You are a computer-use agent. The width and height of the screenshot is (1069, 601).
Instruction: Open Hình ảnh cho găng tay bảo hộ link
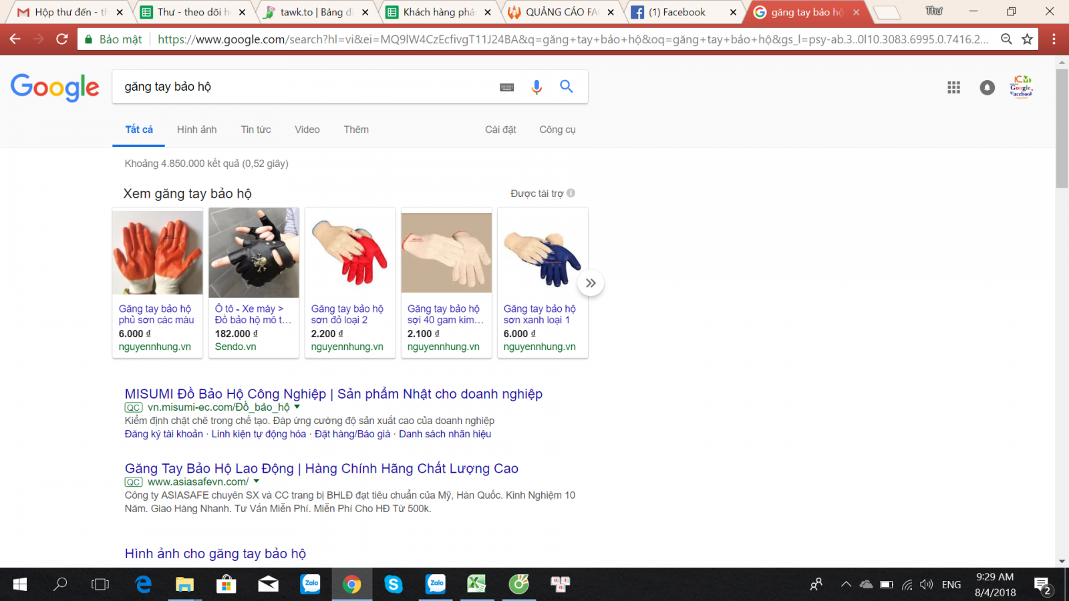point(215,554)
